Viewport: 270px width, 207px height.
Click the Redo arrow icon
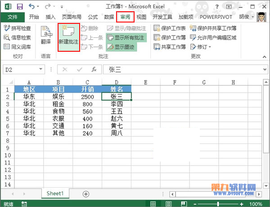point(48,6)
